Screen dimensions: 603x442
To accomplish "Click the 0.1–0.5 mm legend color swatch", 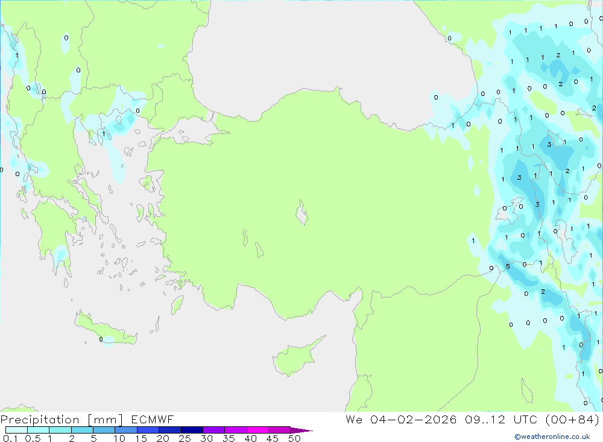I will 16,430.
